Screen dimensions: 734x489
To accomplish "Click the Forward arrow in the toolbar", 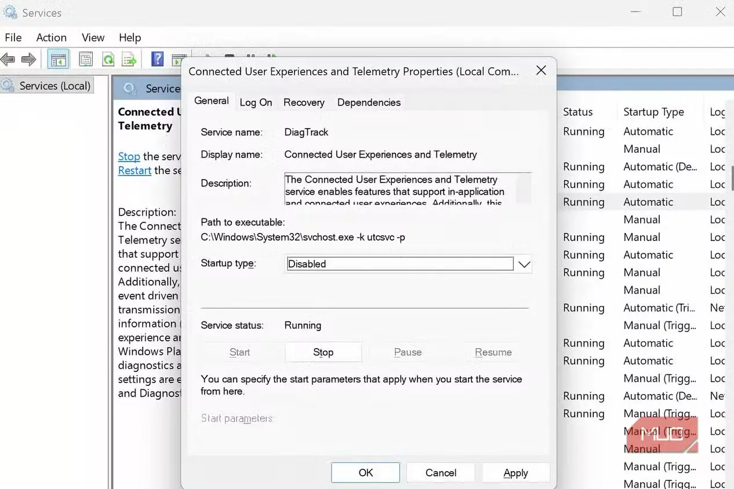I will click(28, 59).
